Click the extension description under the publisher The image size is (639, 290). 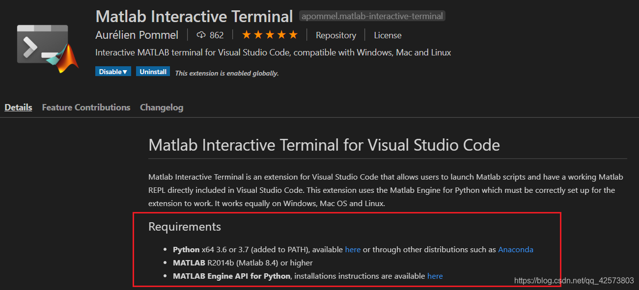coord(273,53)
